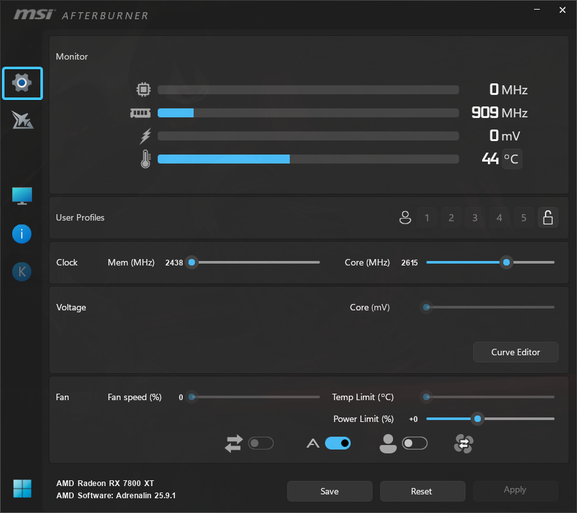Toggle the profile lock padlock icon

(x=548, y=218)
